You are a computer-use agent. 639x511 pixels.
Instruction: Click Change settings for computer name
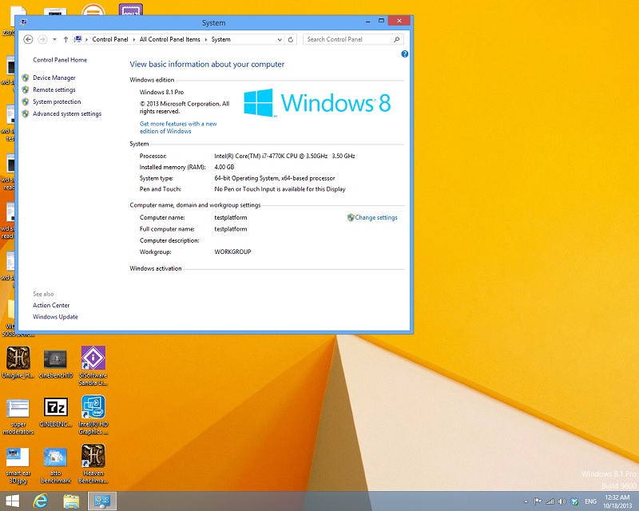(x=375, y=218)
